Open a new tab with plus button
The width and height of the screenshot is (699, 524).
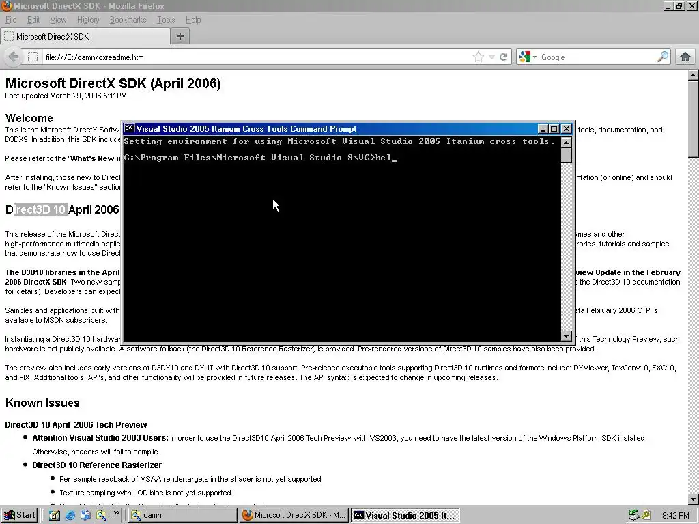point(180,37)
